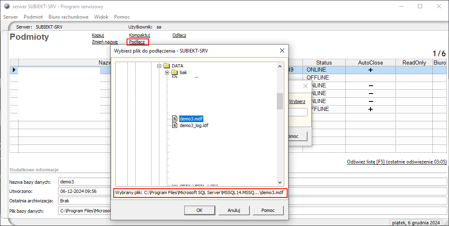Click the OFFLINE status in second row
Viewport: 449px width, 226px height.
point(317,77)
